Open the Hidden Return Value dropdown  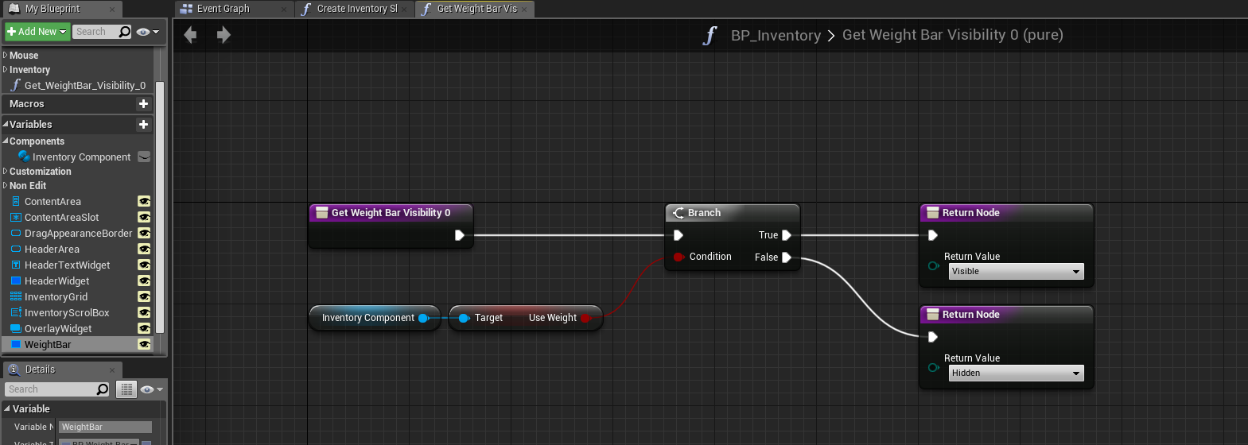click(1016, 373)
